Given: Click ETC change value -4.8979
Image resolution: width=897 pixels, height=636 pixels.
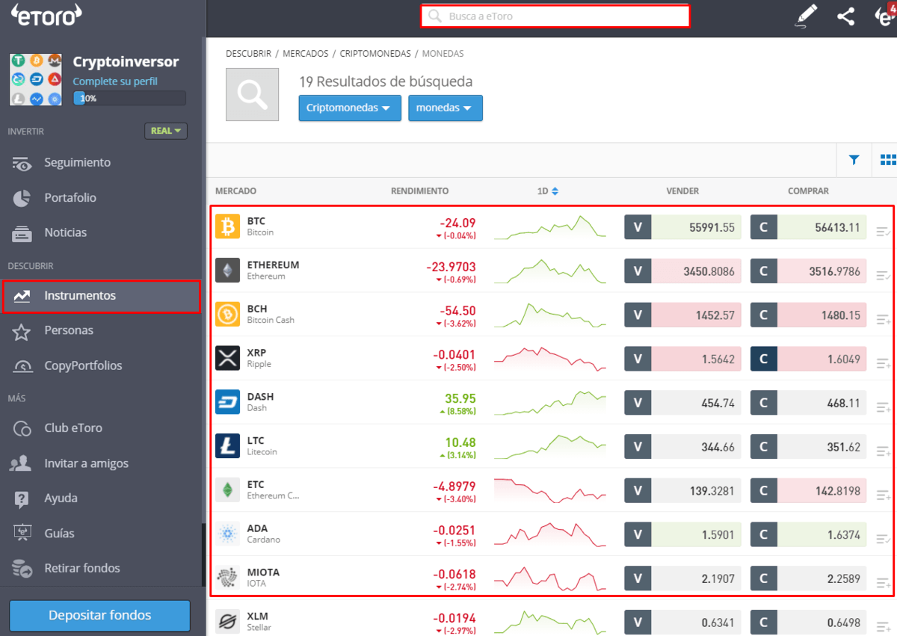Looking at the screenshot, I should pos(454,486).
